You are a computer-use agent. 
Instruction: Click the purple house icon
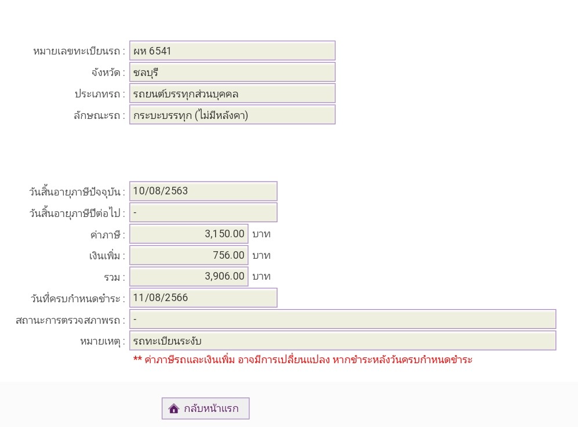pos(173,408)
